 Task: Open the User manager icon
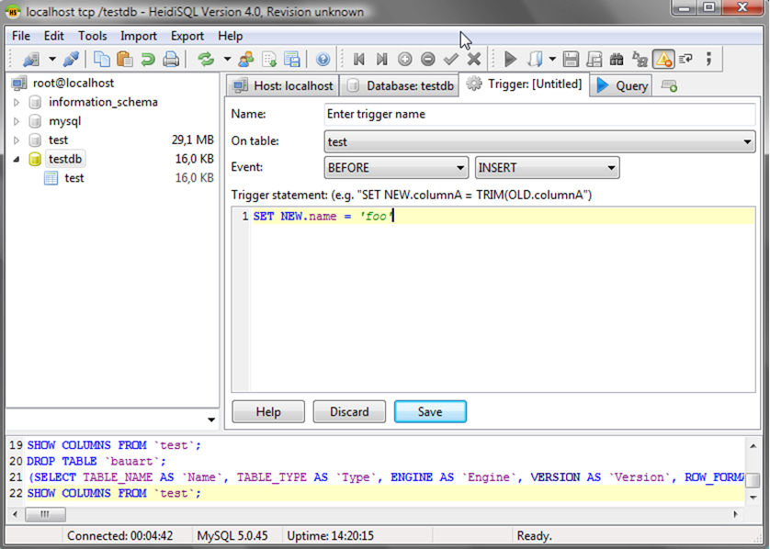tap(246, 60)
